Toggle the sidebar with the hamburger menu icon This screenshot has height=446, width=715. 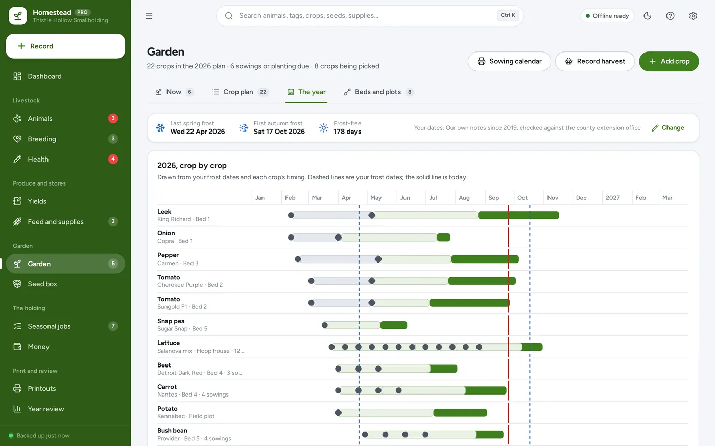[x=149, y=16]
